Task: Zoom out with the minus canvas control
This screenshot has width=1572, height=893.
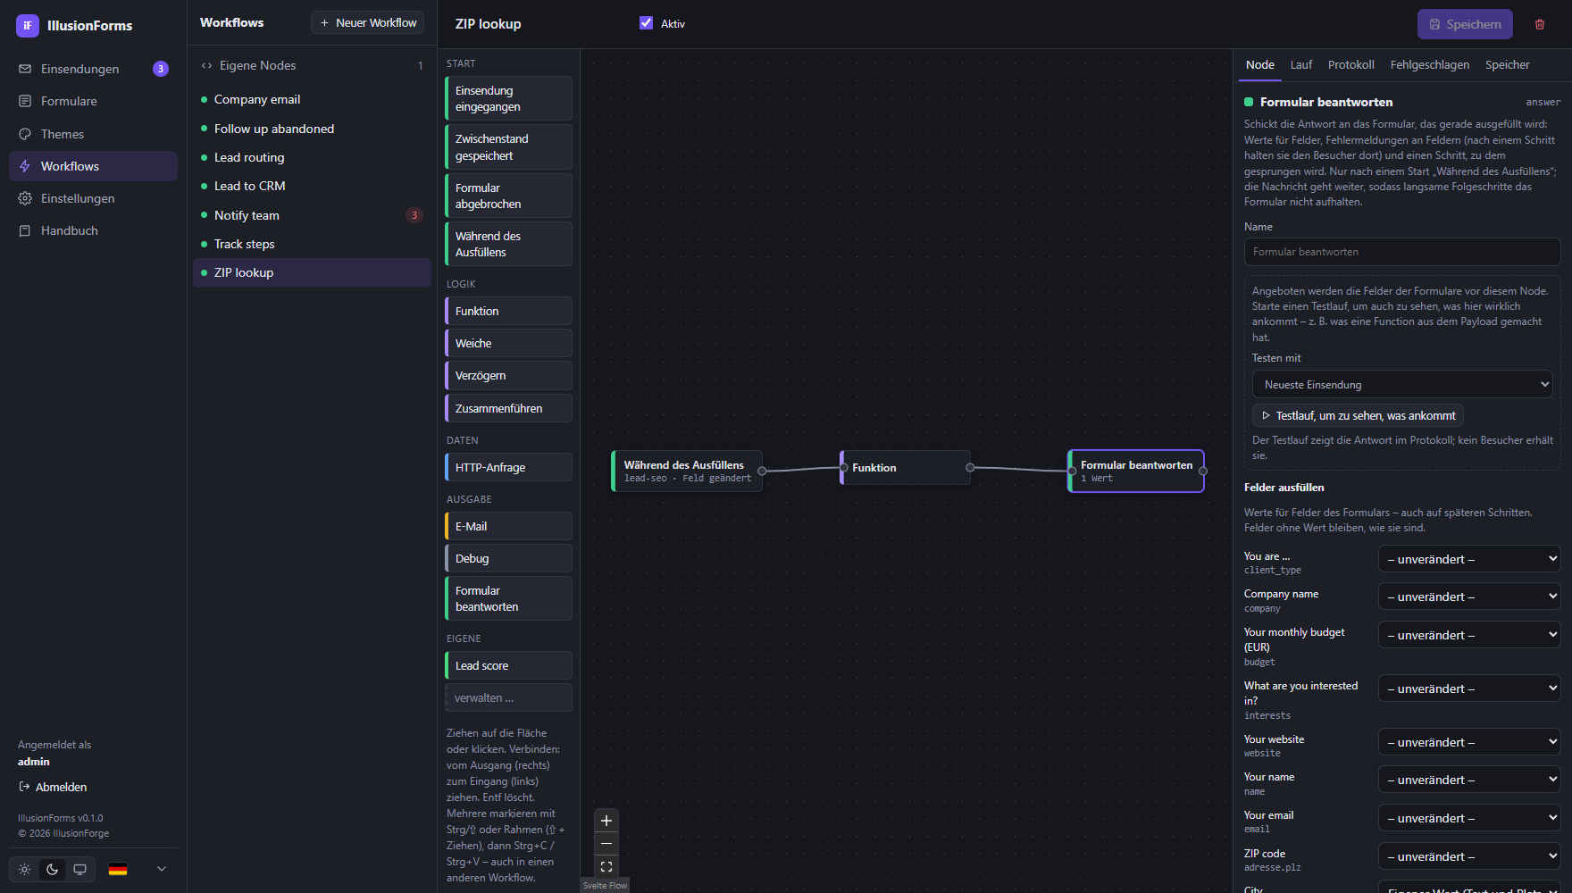Action: (x=606, y=844)
